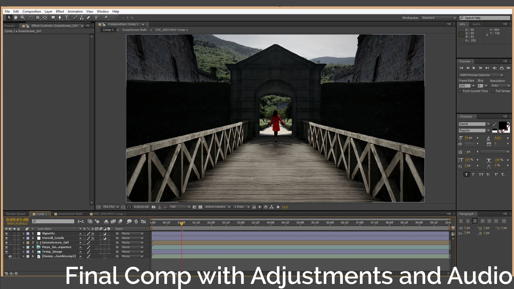Select the Brush tool
Image resolution: width=514 pixels, height=289 pixels.
point(75,18)
